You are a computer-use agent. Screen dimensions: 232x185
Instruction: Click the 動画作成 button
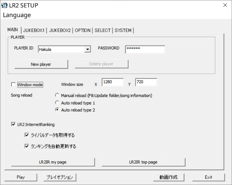click(169, 177)
